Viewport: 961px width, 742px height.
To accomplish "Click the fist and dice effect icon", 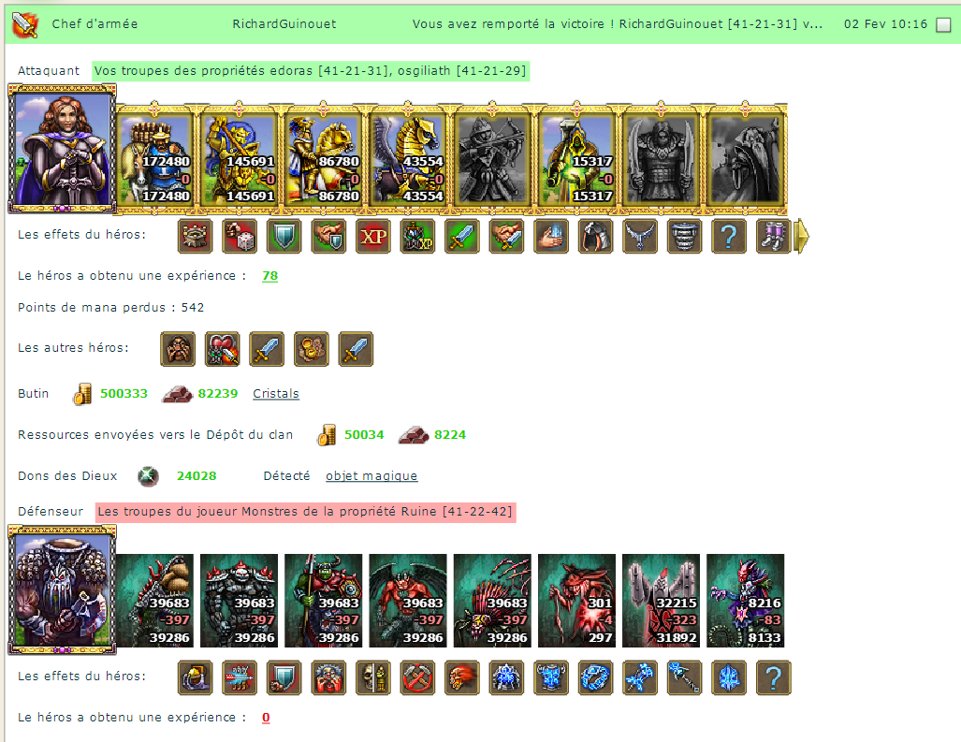I will (x=240, y=236).
